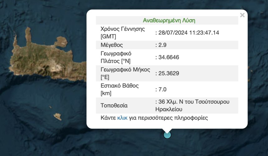
Task: Click the Χρόνος Γέννησης [GMT] label
Action: click(x=123, y=32)
